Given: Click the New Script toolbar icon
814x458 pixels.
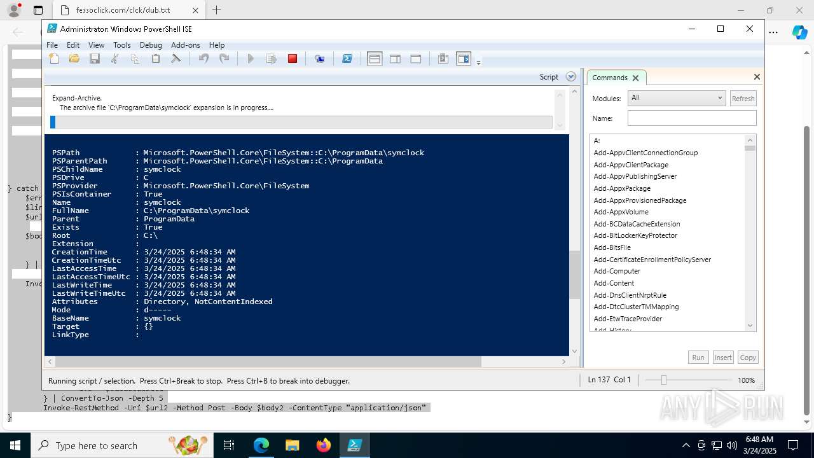Looking at the screenshot, I should click(54, 59).
